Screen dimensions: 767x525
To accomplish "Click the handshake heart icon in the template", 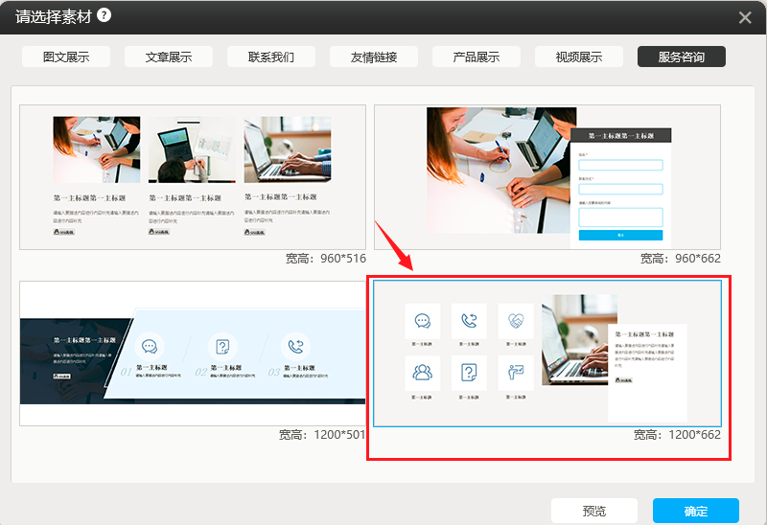I will [516, 321].
